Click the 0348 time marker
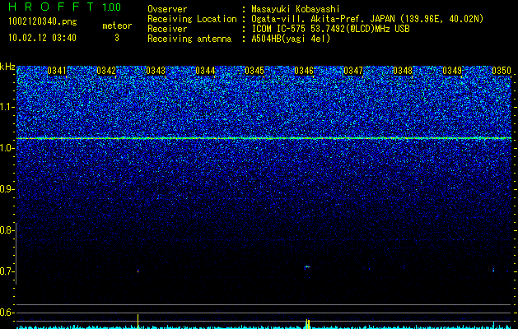This screenshot has width=518, height=329. point(403,71)
